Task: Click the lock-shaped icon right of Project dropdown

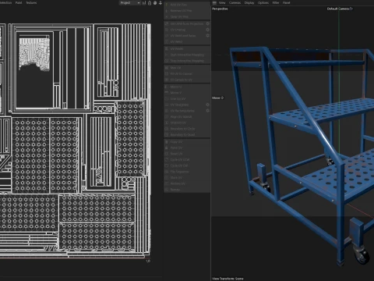Action: [150, 3]
